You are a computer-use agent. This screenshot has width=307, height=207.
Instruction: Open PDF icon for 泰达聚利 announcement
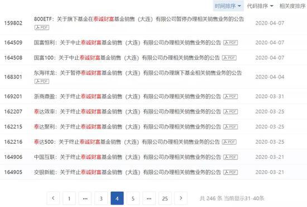click(x=231, y=127)
